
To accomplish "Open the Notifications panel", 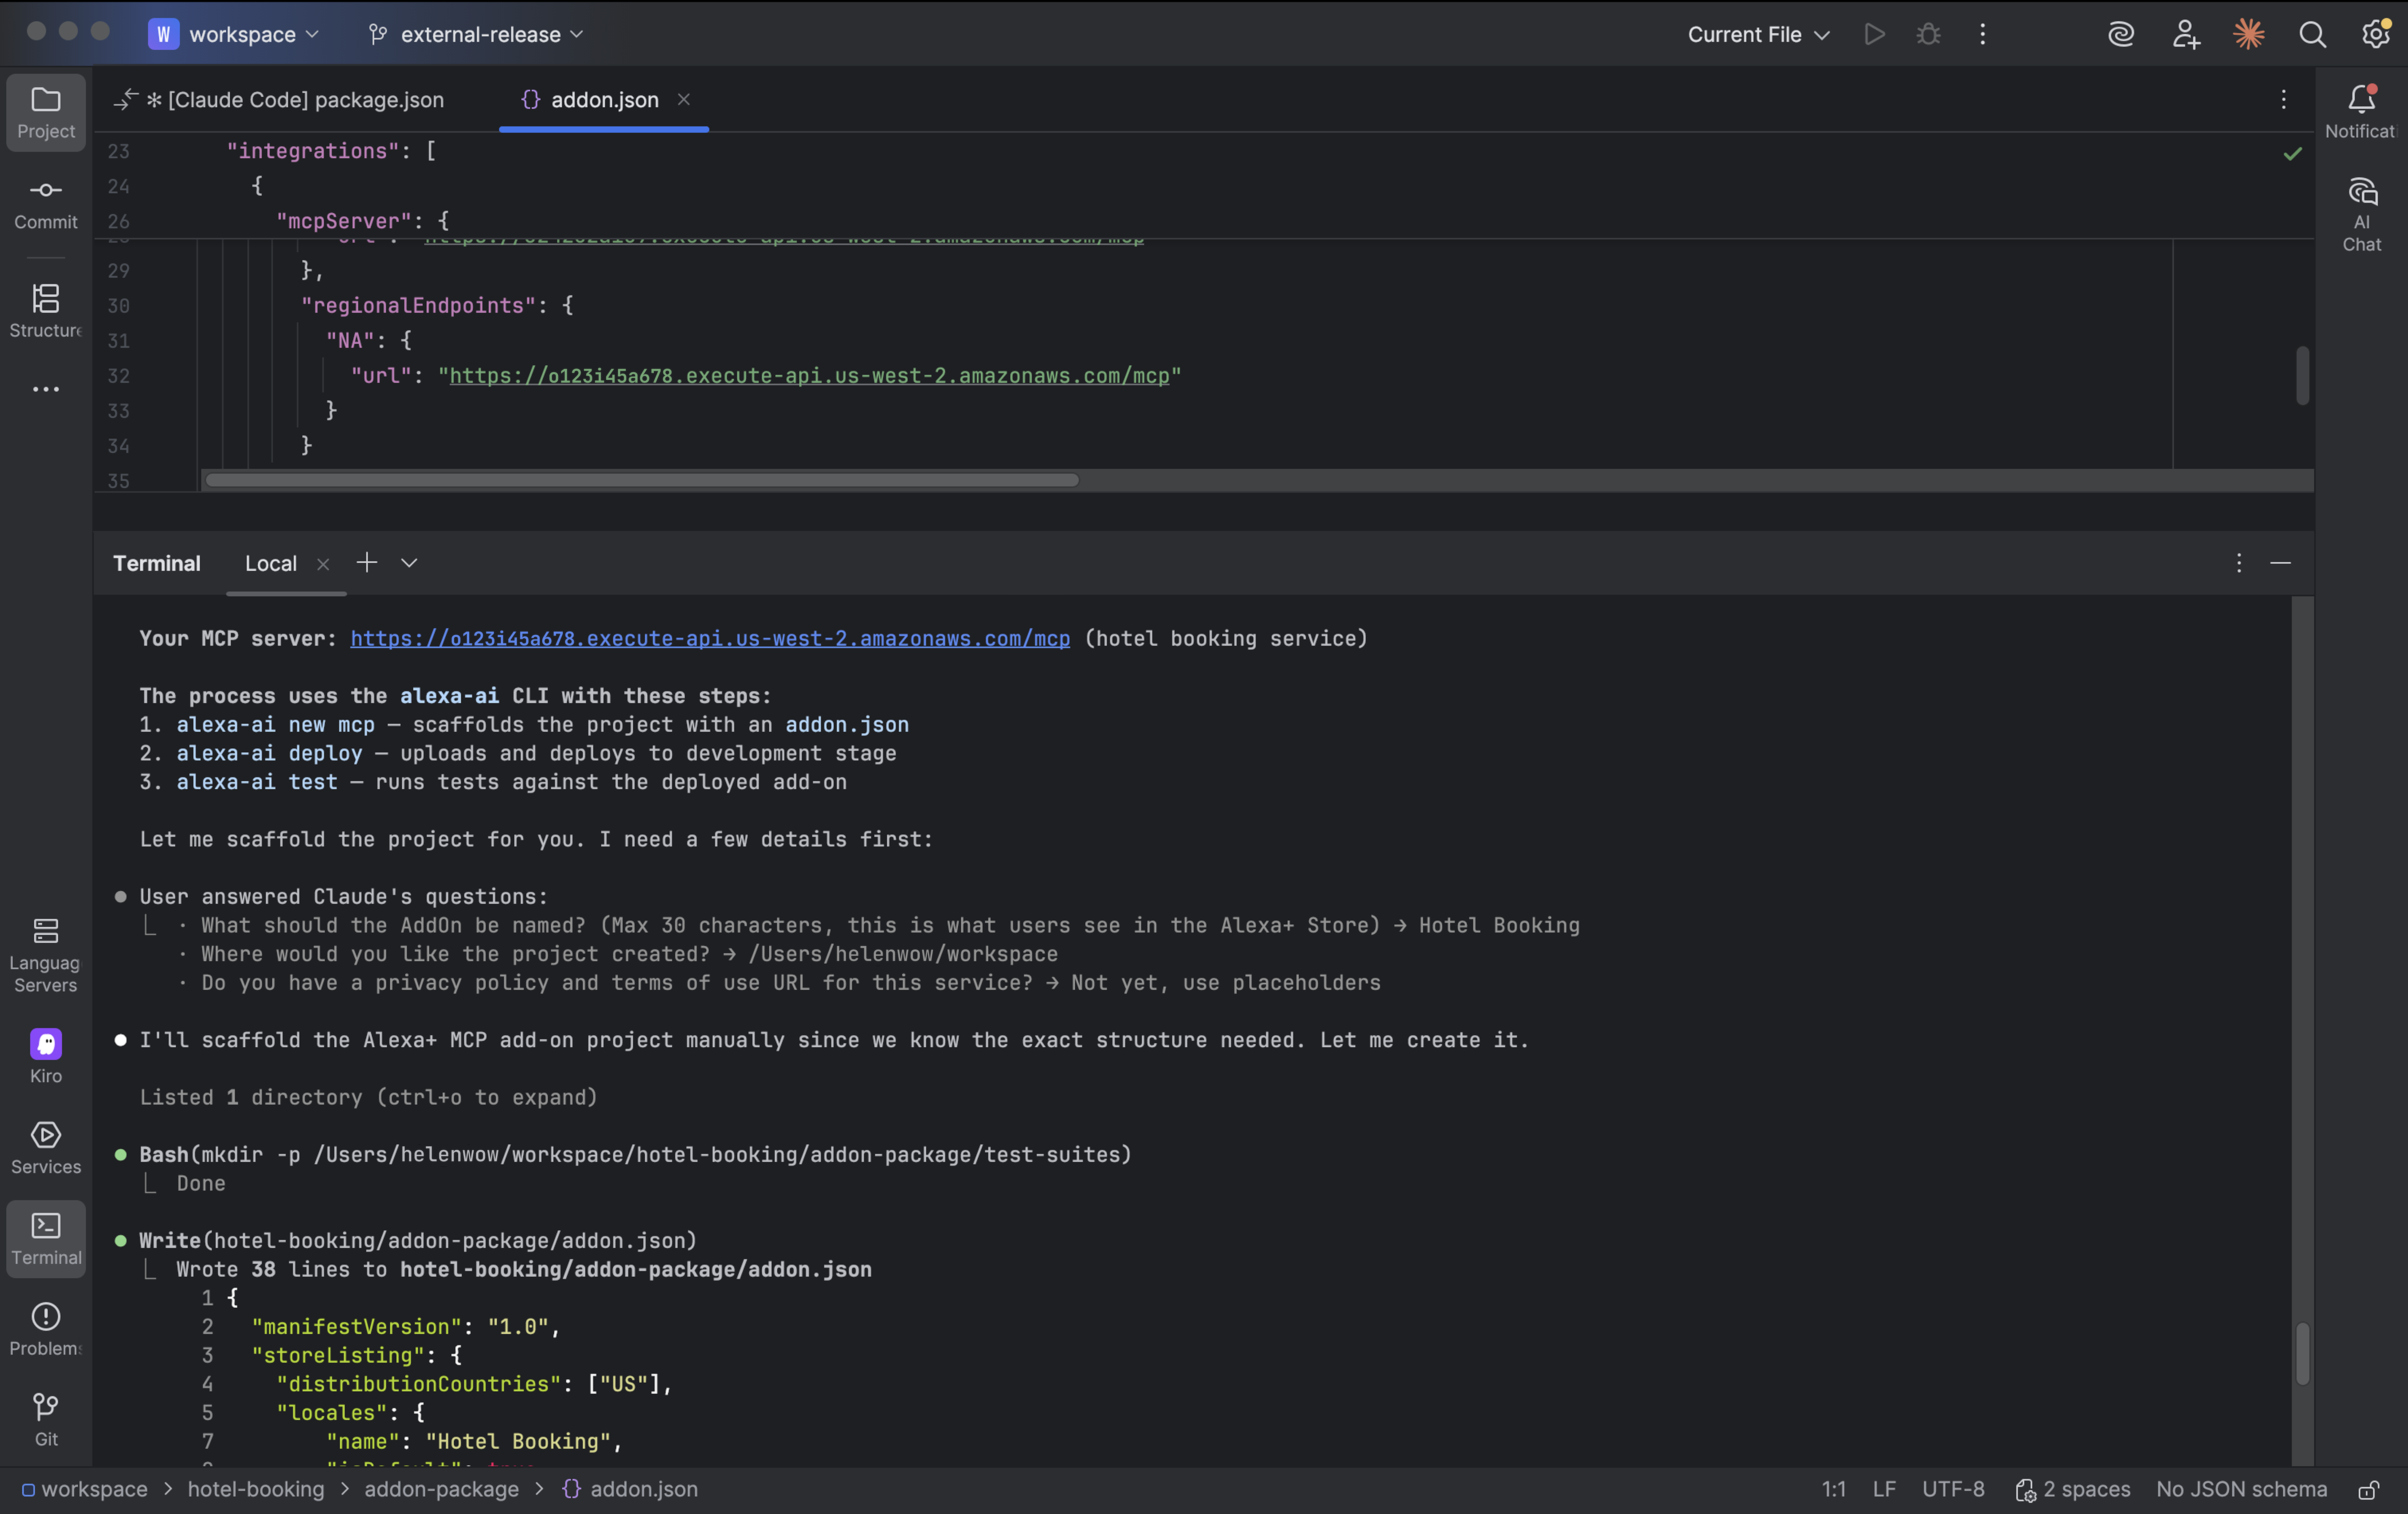I will [x=2361, y=113].
